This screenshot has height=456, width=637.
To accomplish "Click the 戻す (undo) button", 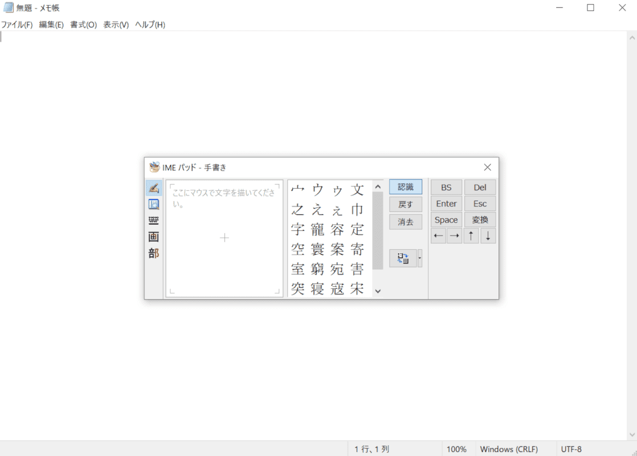I will [x=406, y=205].
